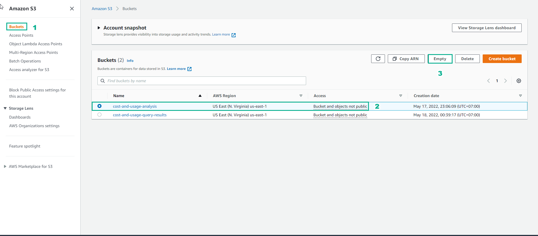Click 'May 18, 2022, 00:39:17' creation date
The image size is (538, 236).
tap(447, 115)
